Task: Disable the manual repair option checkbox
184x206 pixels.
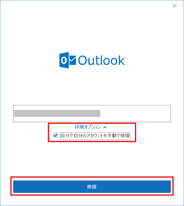Action: click(56, 135)
